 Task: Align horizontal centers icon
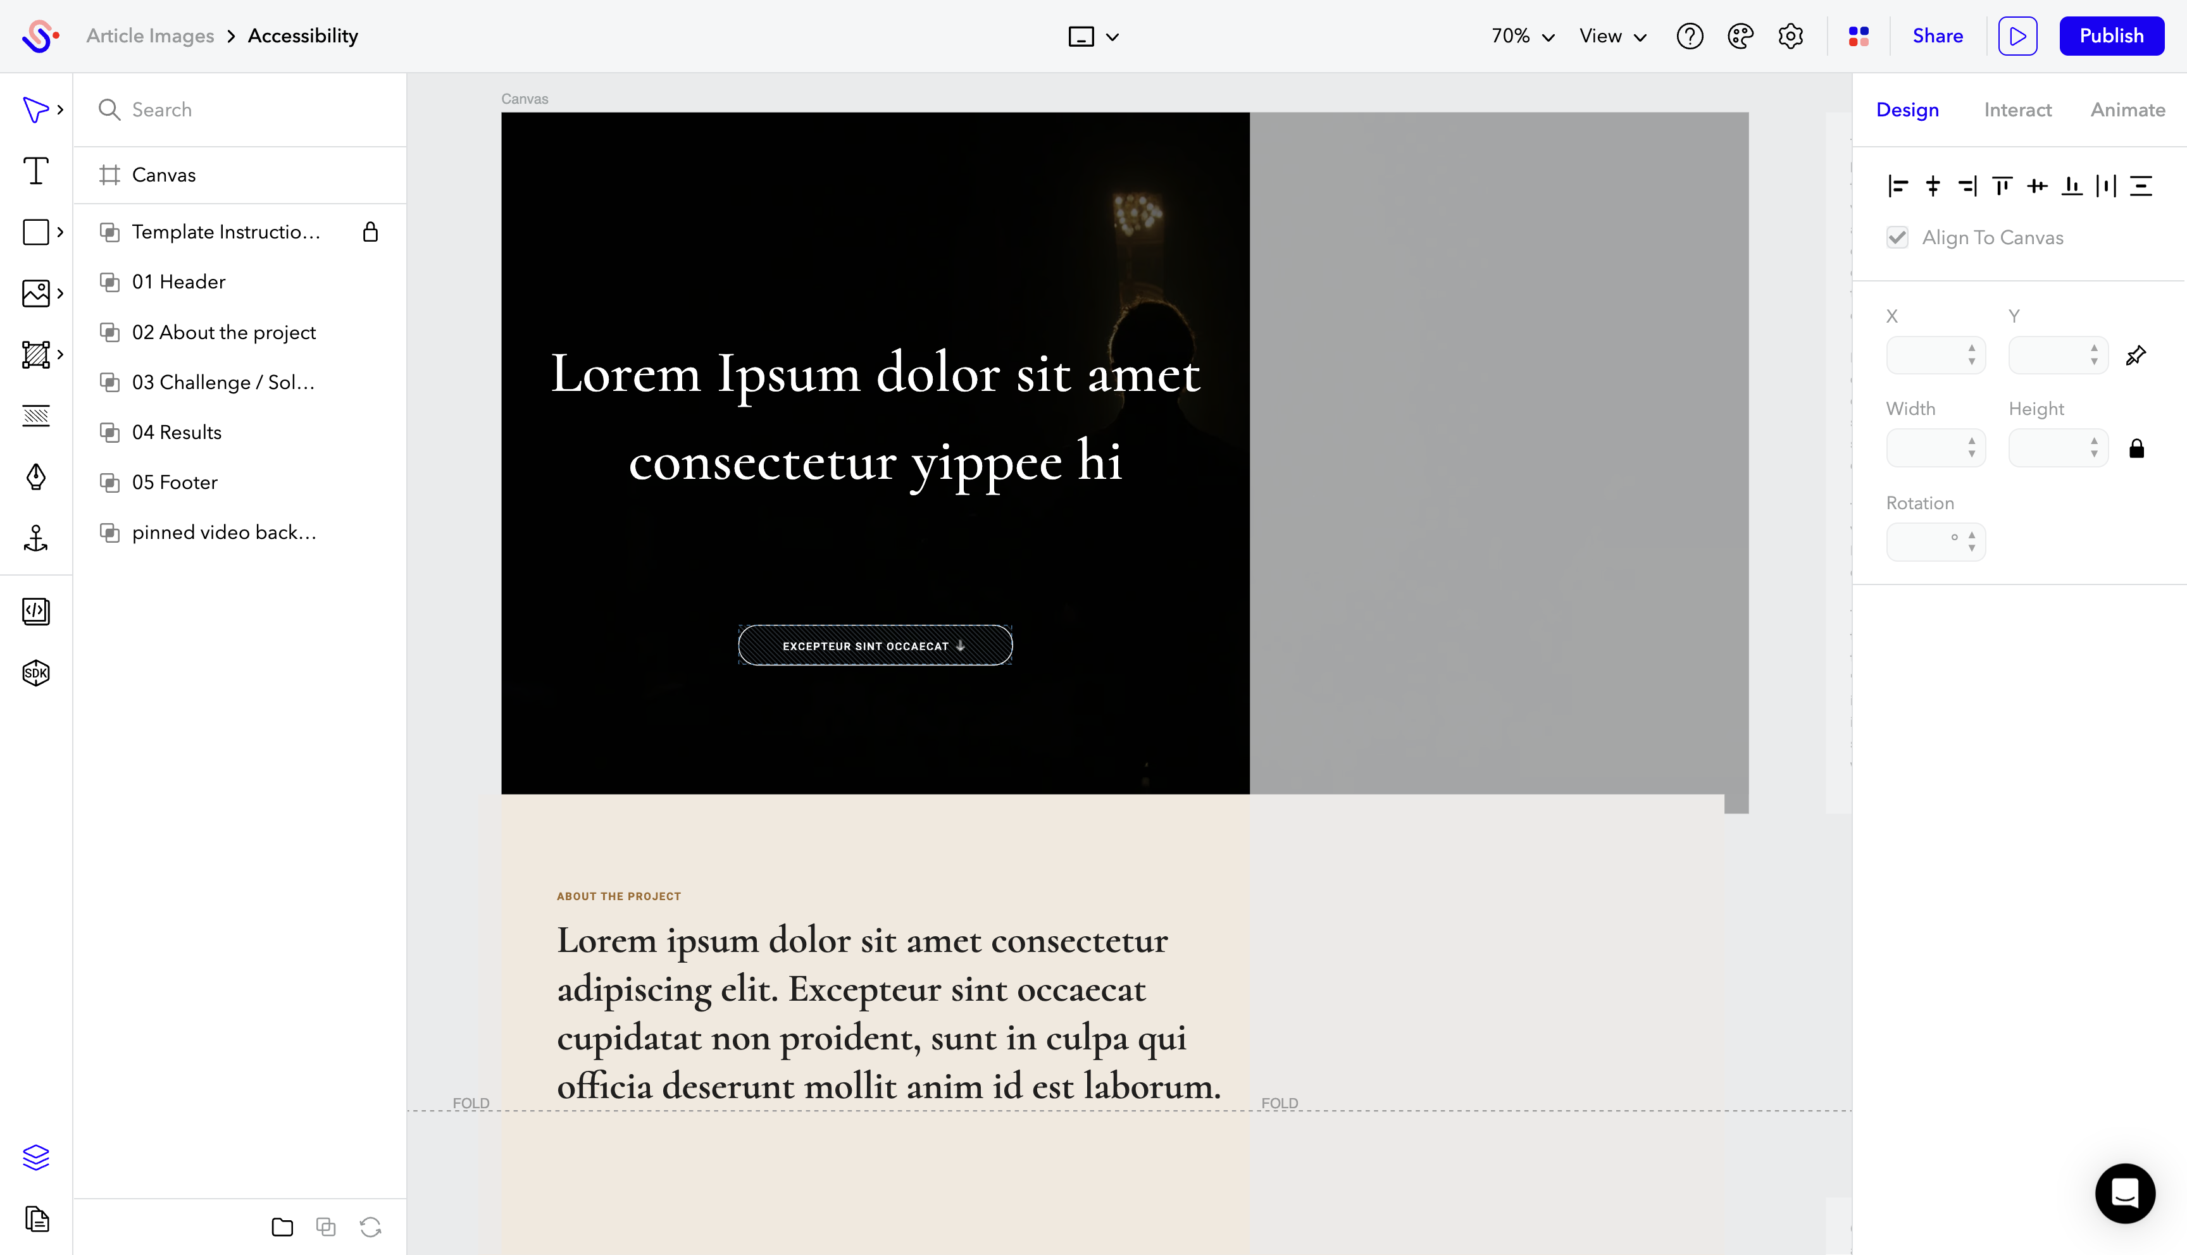(x=1933, y=186)
